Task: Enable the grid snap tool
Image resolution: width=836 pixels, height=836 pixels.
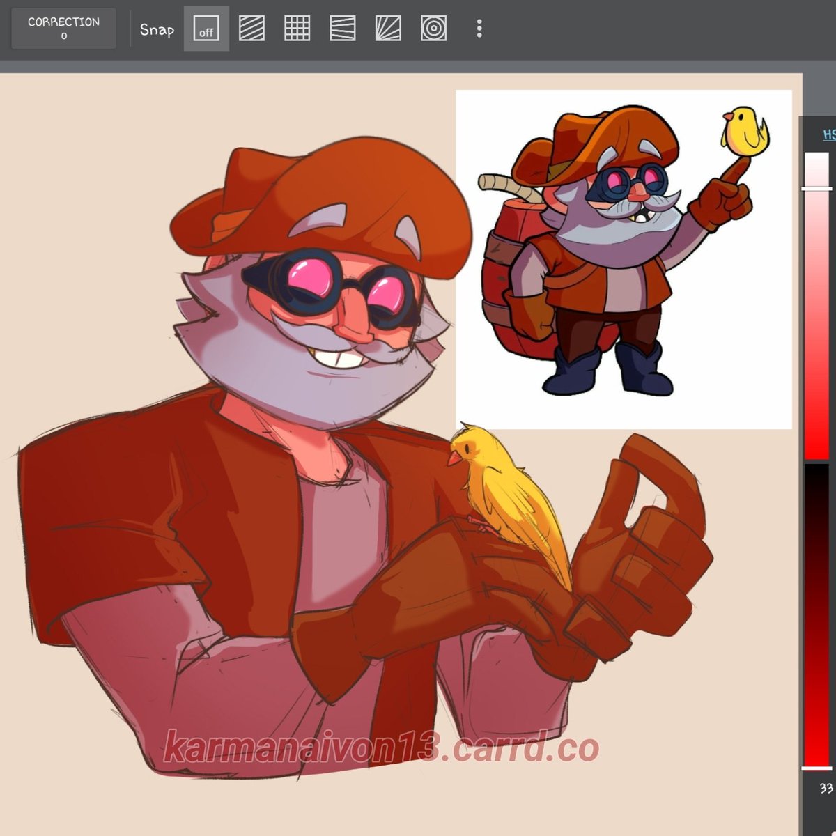Action: pos(297,29)
